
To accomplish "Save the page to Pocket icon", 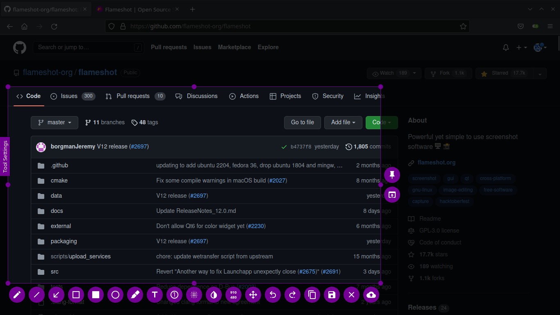I will pos(521,26).
